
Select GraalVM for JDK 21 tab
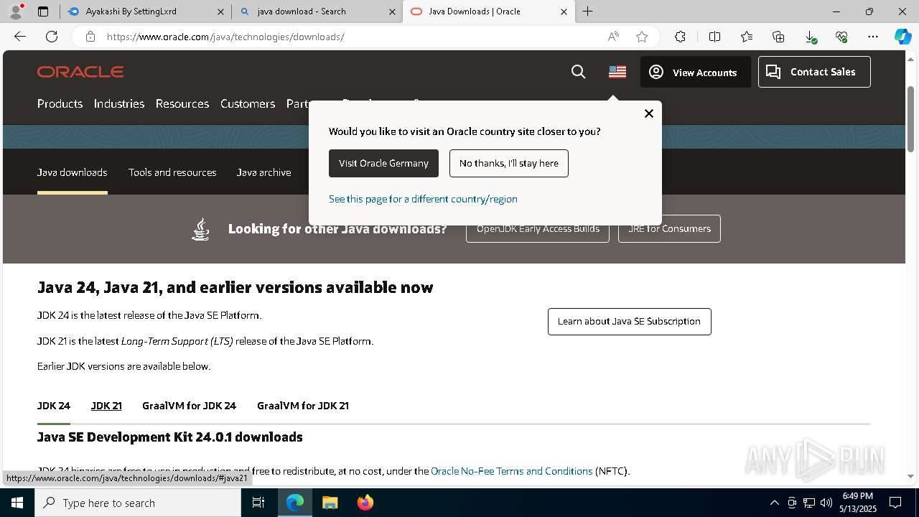[303, 406]
